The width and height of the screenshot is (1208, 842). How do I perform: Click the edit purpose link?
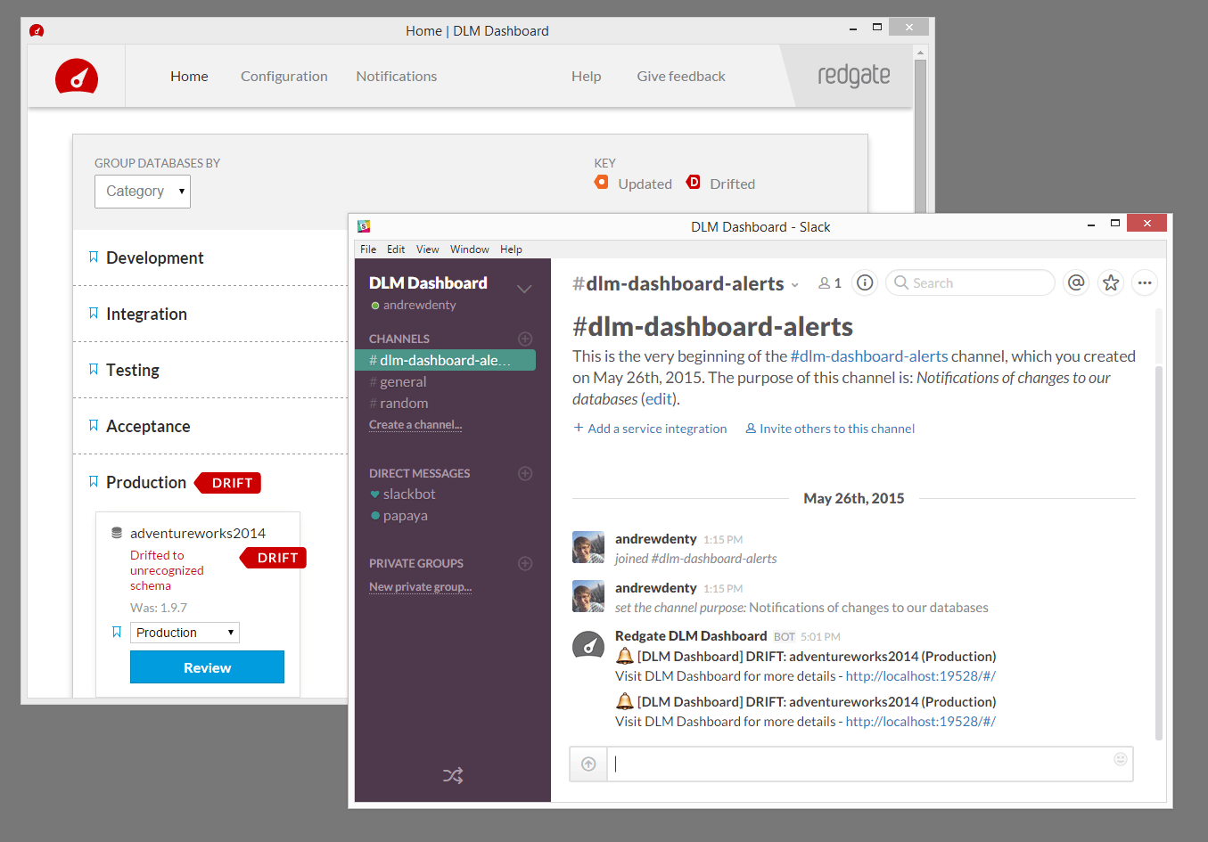658,399
